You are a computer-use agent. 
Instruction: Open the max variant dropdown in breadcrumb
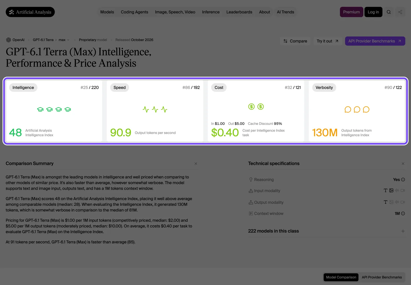[x=64, y=40]
